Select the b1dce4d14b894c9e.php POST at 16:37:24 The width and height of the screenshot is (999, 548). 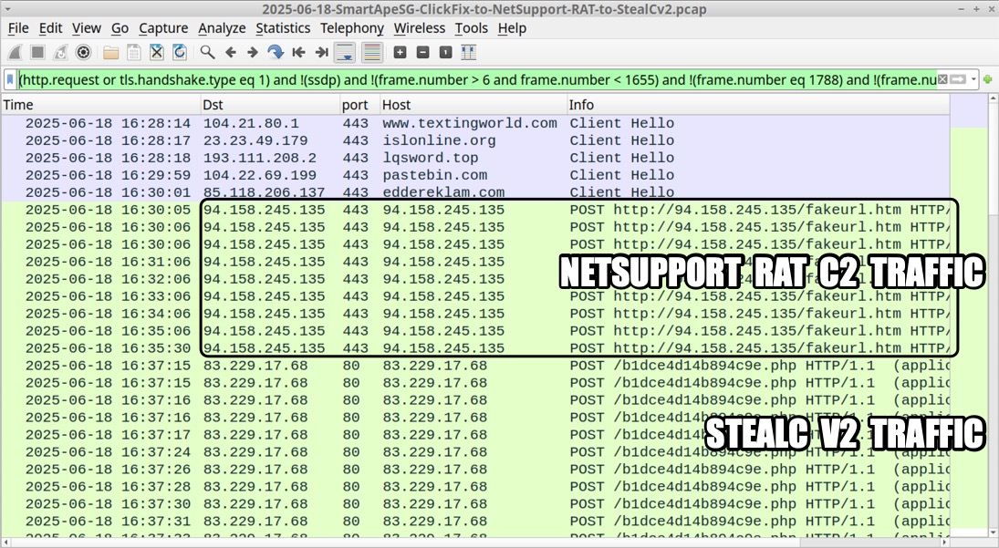point(475,452)
